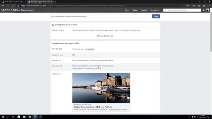Click the response code value 200
This screenshot has width=212, height=119.
tap(74, 55)
